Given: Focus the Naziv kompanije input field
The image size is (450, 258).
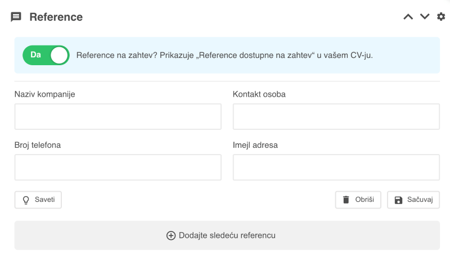Looking at the screenshot, I should (x=118, y=117).
